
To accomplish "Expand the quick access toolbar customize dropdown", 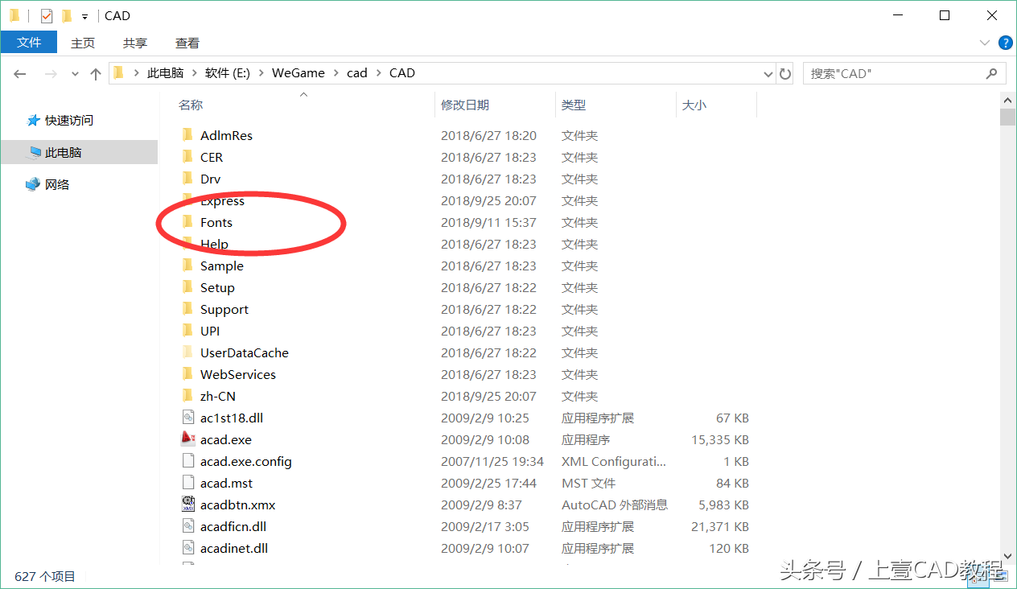I will point(84,15).
